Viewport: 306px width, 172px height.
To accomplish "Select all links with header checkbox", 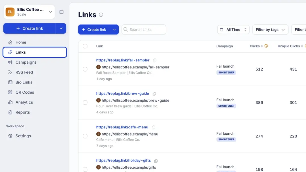I will [x=85, y=46].
